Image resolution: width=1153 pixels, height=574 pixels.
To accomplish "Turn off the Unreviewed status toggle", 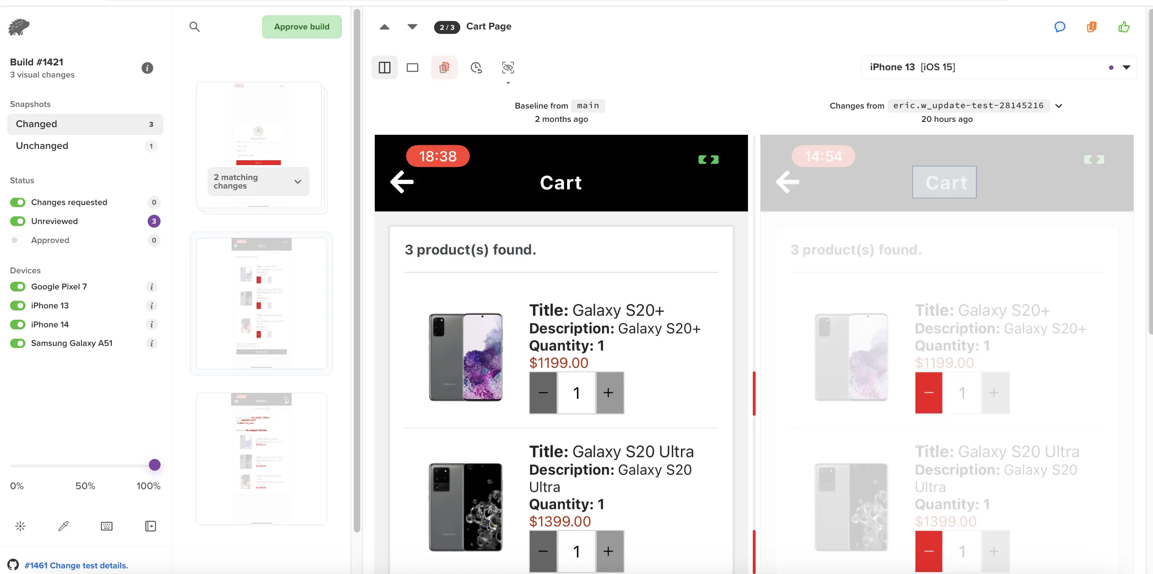I will coord(18,221).
